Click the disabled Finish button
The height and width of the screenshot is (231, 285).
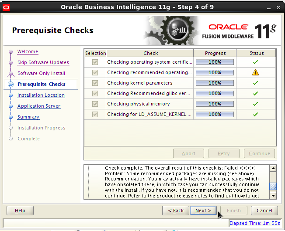click(234, 211)
